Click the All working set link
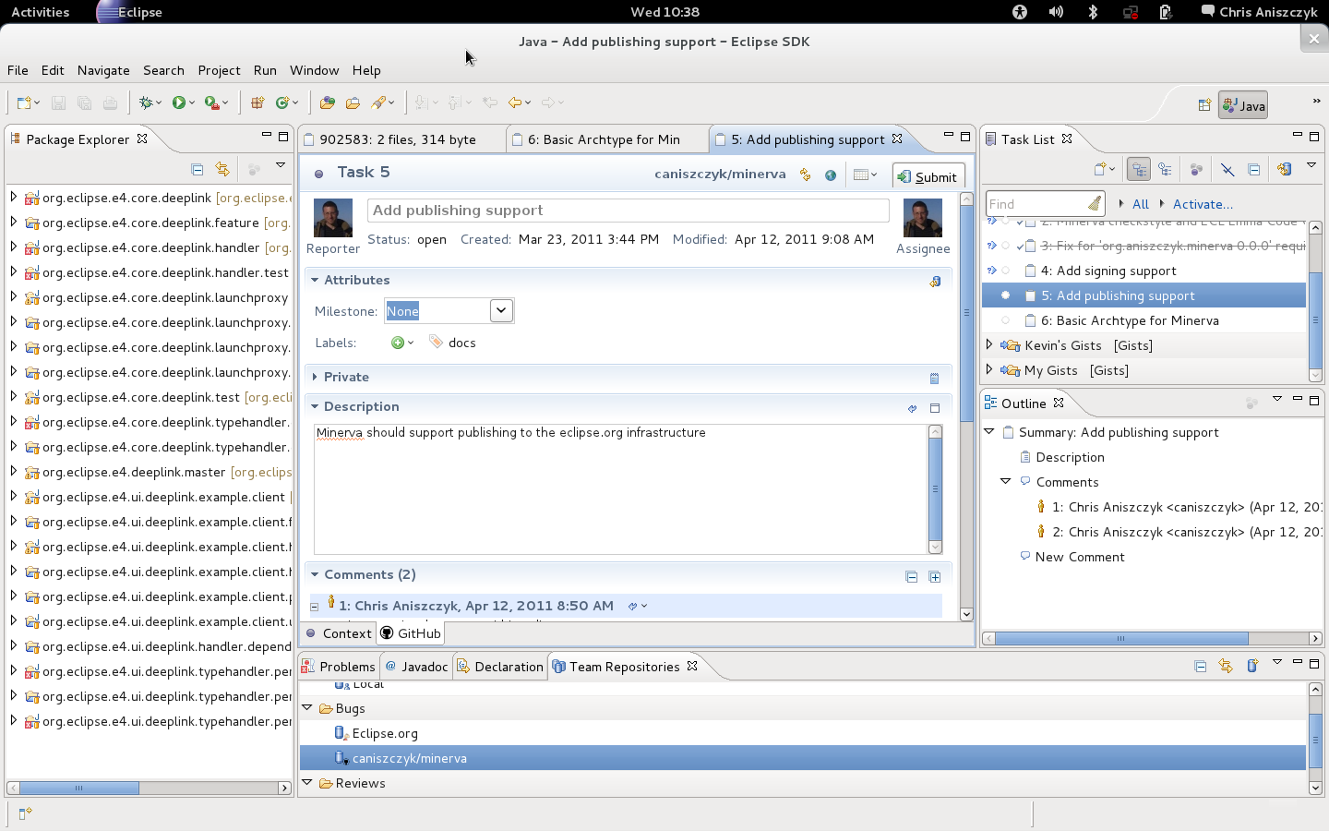1329x831 pixels. click(1141, 204)
